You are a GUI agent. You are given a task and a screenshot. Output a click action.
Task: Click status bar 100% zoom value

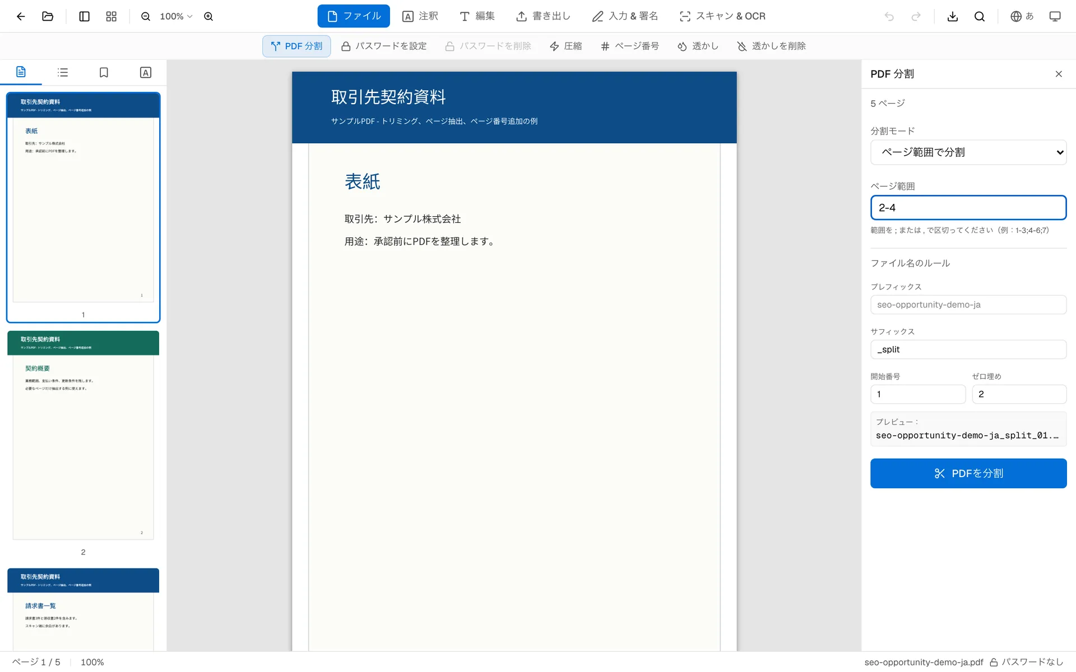[92, 662]
